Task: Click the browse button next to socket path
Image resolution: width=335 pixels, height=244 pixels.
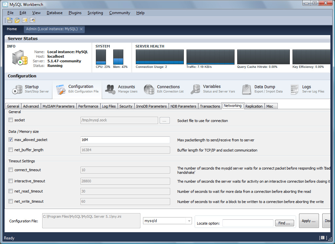Action: coord(165,120)
